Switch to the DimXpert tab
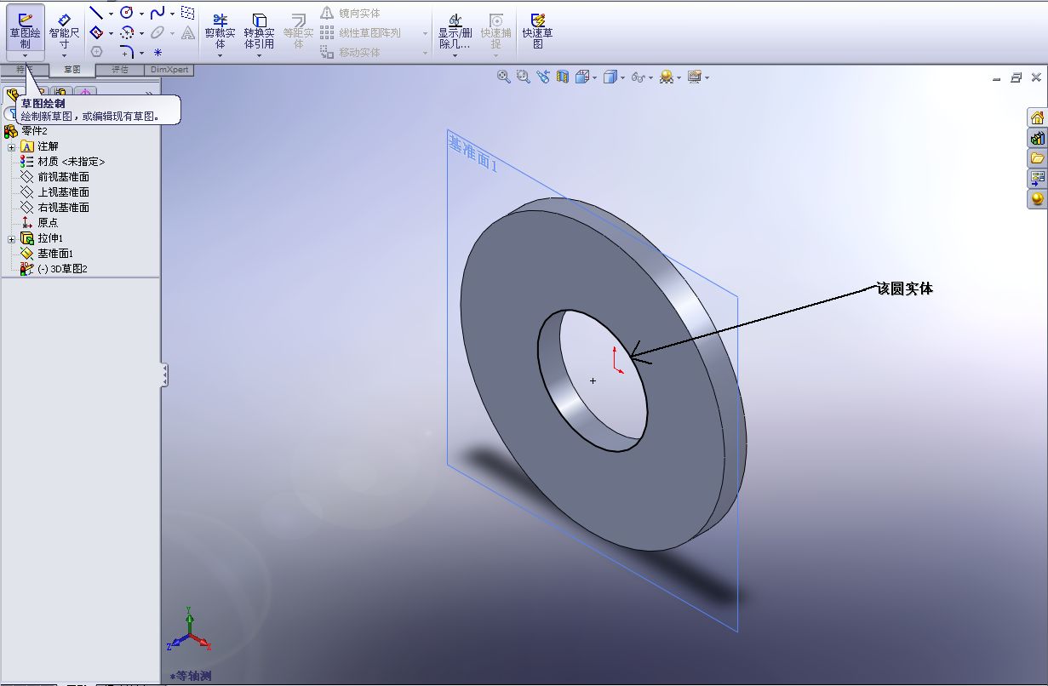 point(169,70)
